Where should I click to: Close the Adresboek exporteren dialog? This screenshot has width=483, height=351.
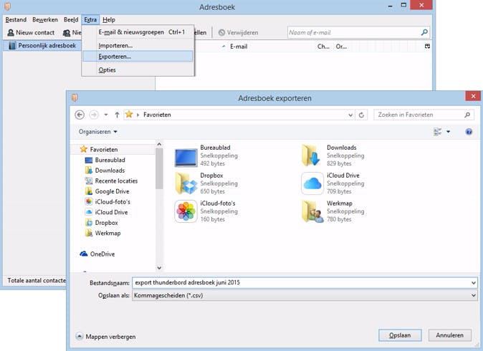pyautogui.click(x=473, y=97)
